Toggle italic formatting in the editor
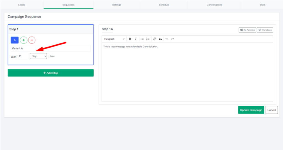The width and height of the screenshot is (283, 150). tap(136, 39)
